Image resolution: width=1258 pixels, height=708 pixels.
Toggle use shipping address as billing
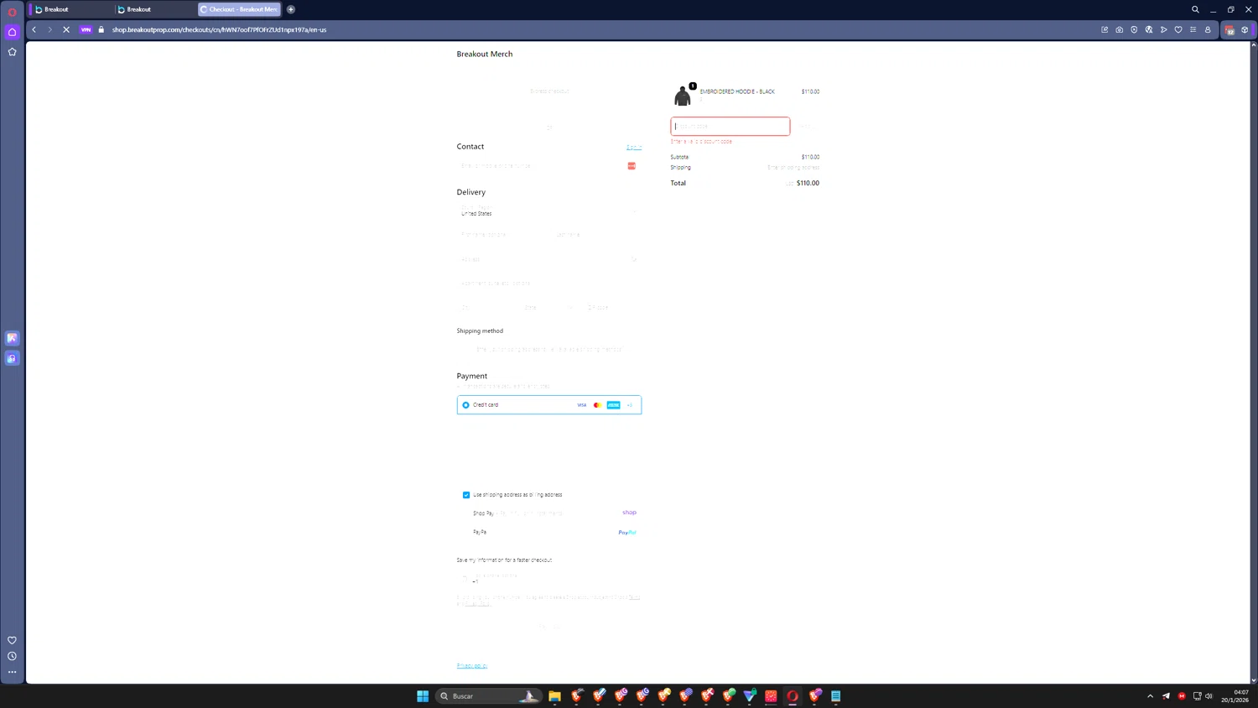point(466,495)
